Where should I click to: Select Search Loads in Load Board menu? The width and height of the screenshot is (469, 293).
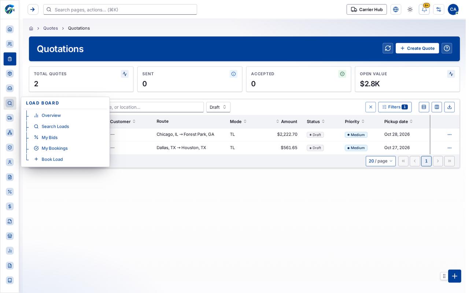(55, 126)
